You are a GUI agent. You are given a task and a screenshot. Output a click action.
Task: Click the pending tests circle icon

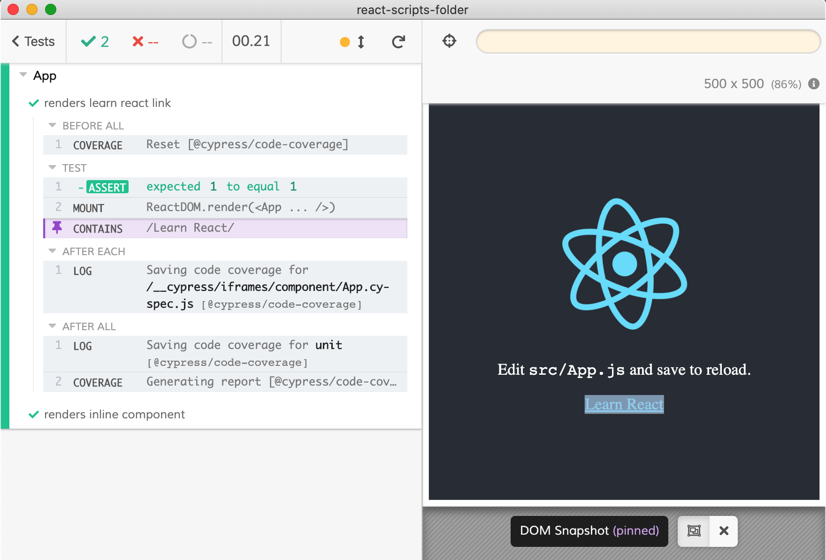[190, 41]
